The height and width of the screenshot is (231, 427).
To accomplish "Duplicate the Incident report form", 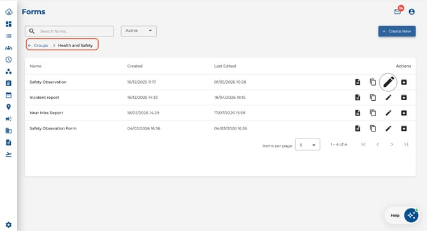I will click(x=373, y=98).
